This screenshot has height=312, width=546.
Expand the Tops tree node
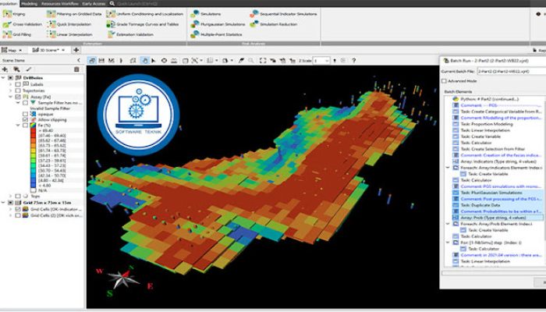click(x=10, y=196)
